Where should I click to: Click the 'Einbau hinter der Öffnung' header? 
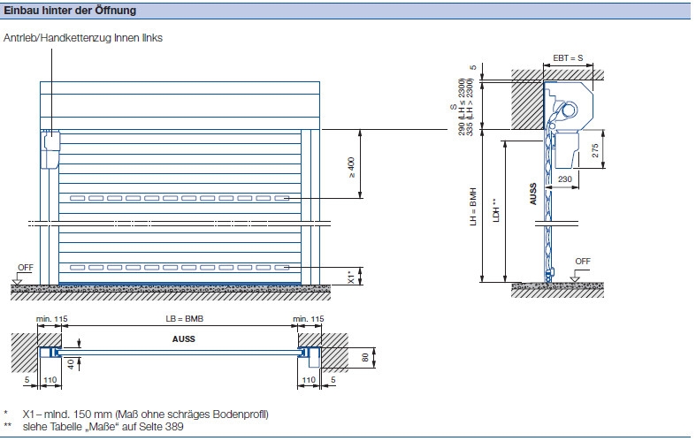[x=70, y=11]
